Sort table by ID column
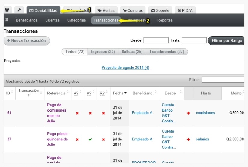Image resolution: width=248 pixels, height=167 pixels. pos(10,93)
